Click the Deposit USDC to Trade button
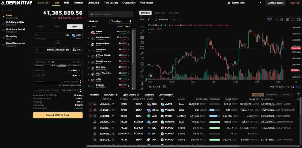The image size is (302, 148). click(58, 115)
